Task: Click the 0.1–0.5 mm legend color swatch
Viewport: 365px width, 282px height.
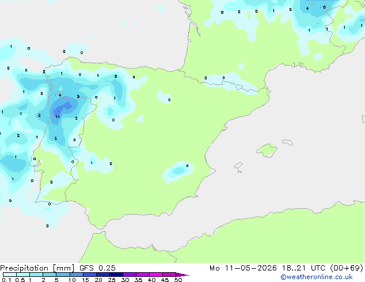Action: (x=10, y=275)
